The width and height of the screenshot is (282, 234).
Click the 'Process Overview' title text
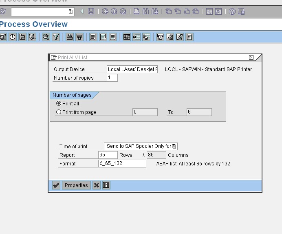coord(34,24)
